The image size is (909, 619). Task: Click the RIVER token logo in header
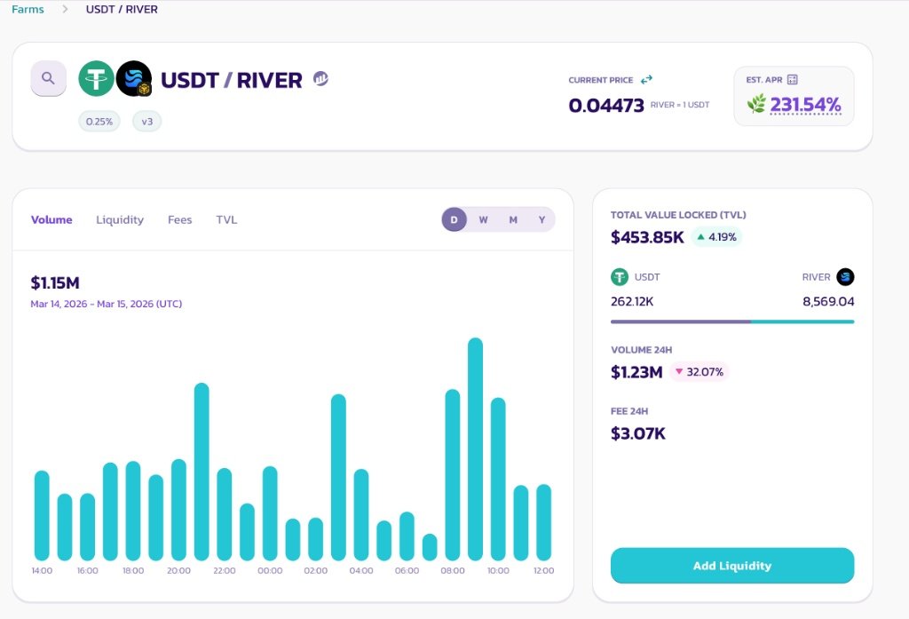pos(134,78)
